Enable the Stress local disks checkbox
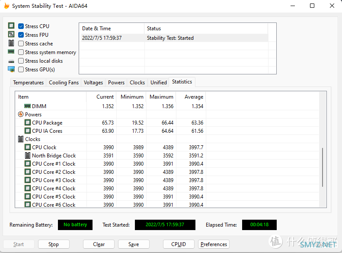The height and width of the screenshot is (253, 342). click(x=21, y=61)
